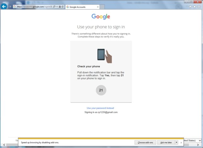
Task: Expand the Ask me later dropdown arrow
Action: [176, 142]
